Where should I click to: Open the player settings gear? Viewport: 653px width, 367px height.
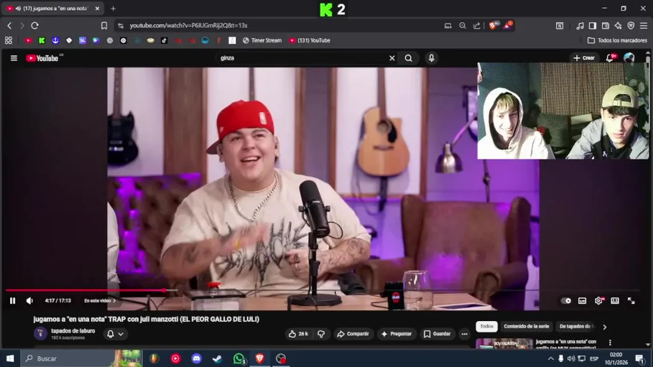(598, 301)
